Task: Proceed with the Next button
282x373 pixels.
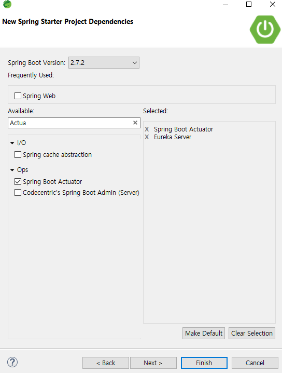Action: [153, 363]
